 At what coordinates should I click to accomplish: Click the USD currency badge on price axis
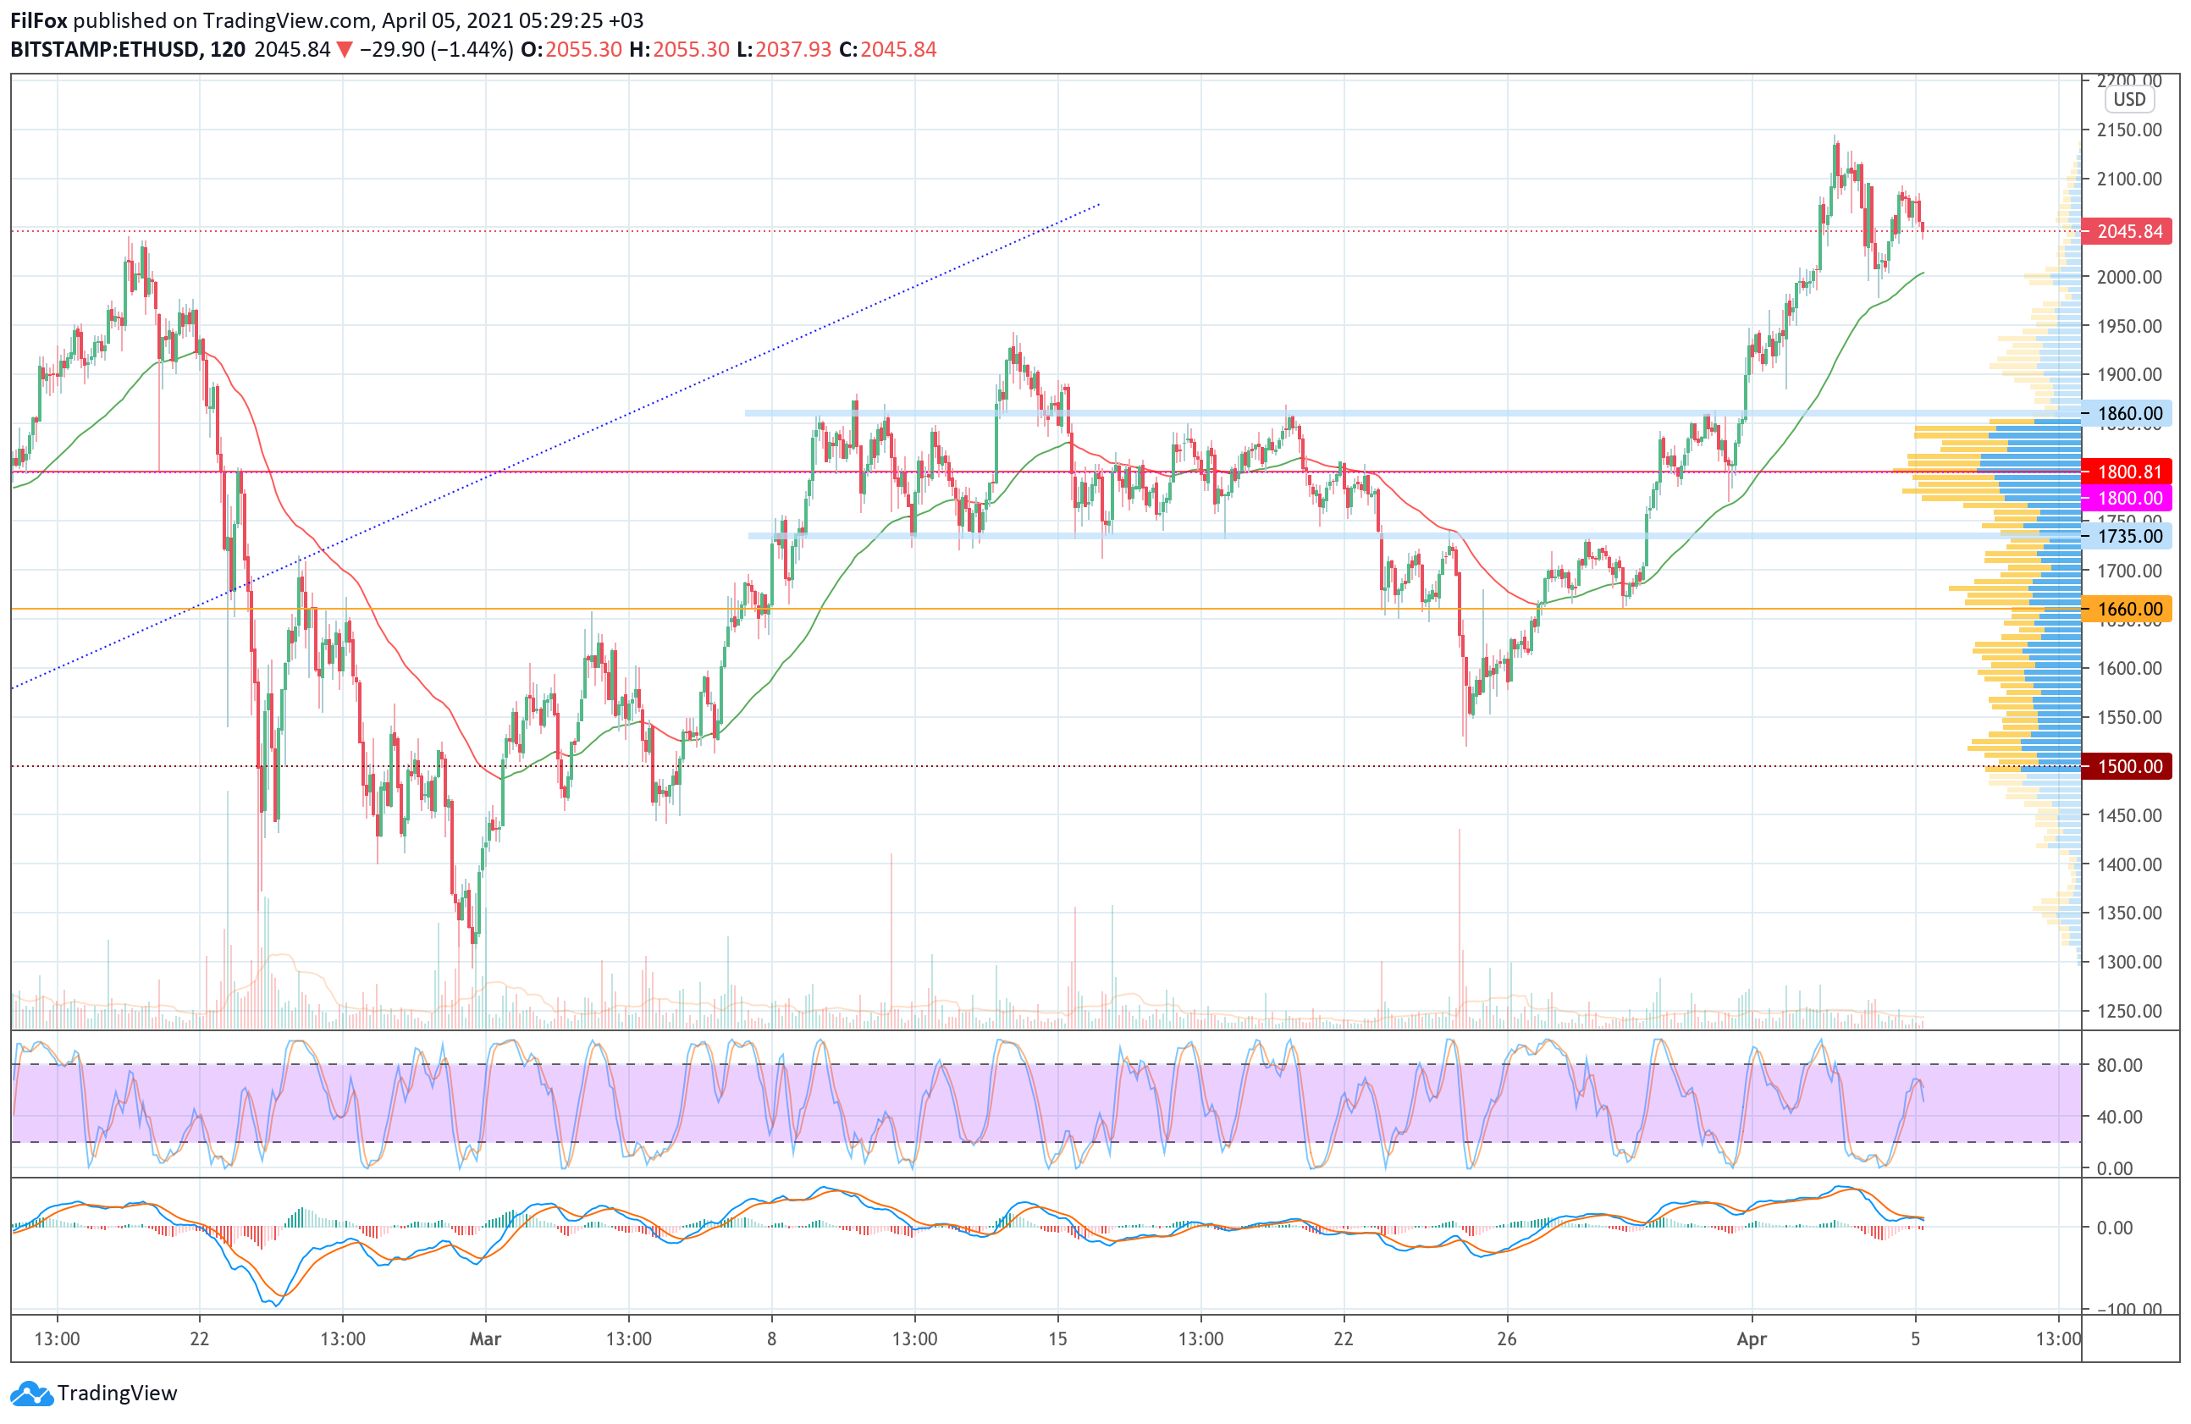pos(2128,99)
